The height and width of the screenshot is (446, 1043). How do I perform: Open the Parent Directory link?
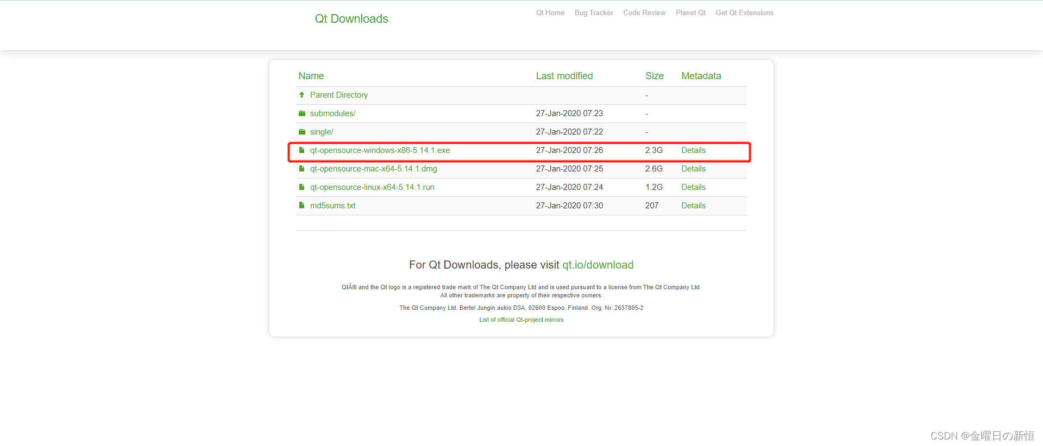[x=339, y=95]
